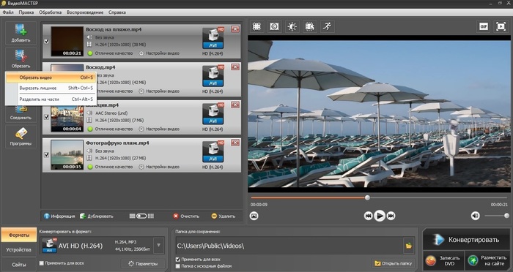
Task: Open the Обработка menu
Action: [x=50, y=12]
